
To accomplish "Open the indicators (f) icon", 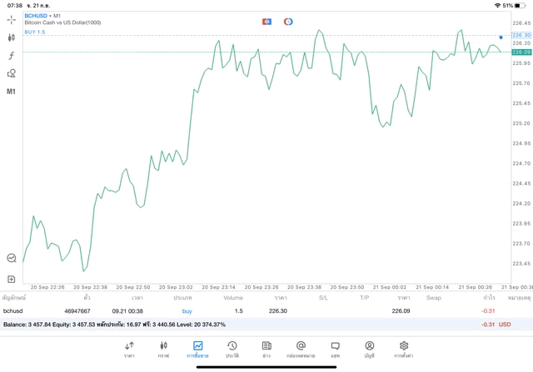I will pos(11,55).
